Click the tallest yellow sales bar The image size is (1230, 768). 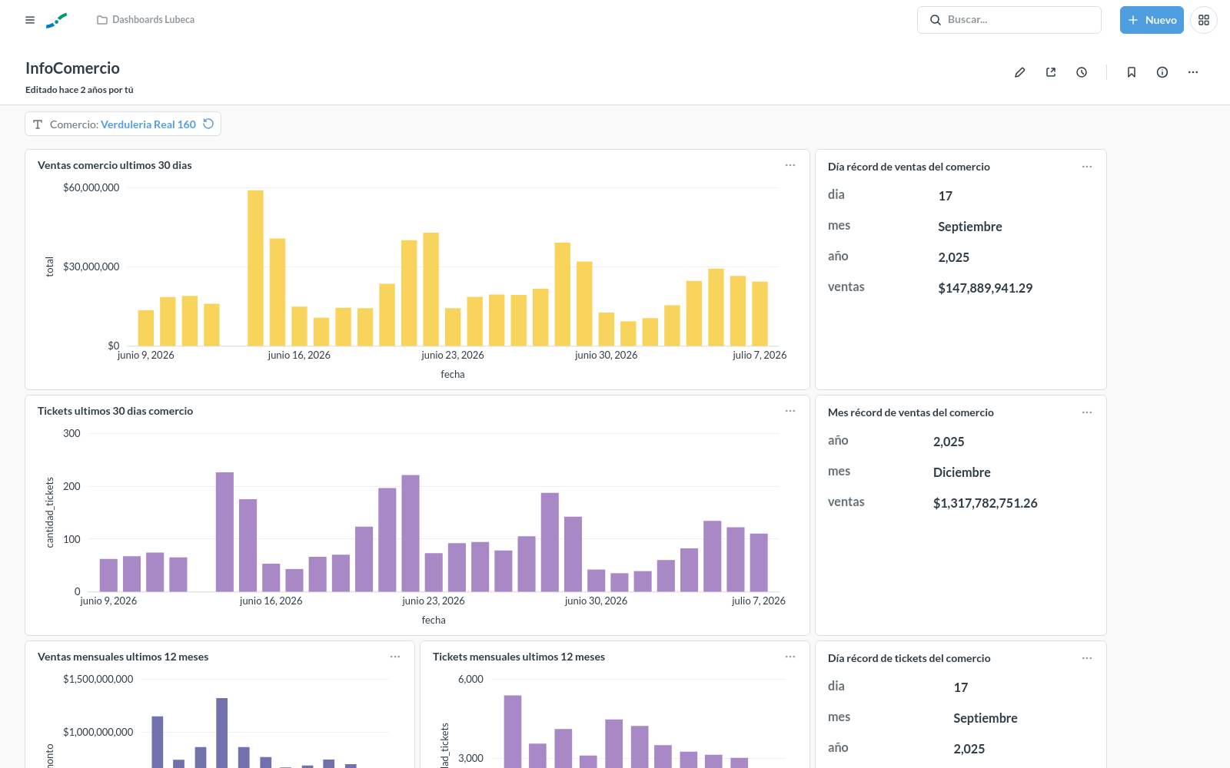click(255, 268)
